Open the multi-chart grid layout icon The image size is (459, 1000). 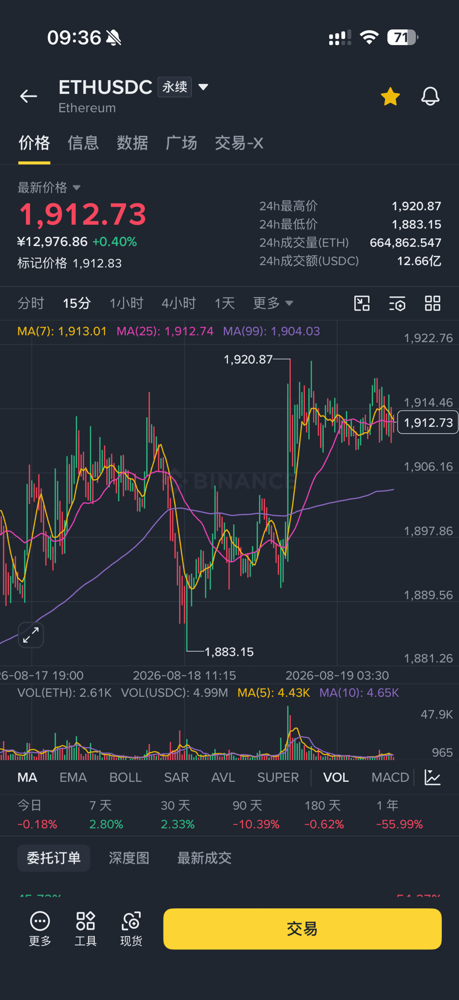[432, 303]
